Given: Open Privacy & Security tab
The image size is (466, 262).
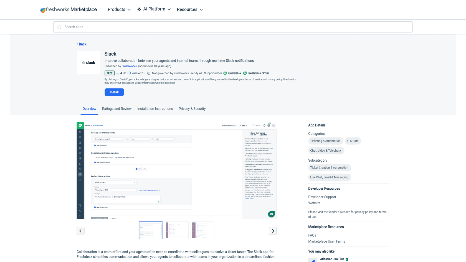Looking at the screenshot, I should [x=192, y=109].
